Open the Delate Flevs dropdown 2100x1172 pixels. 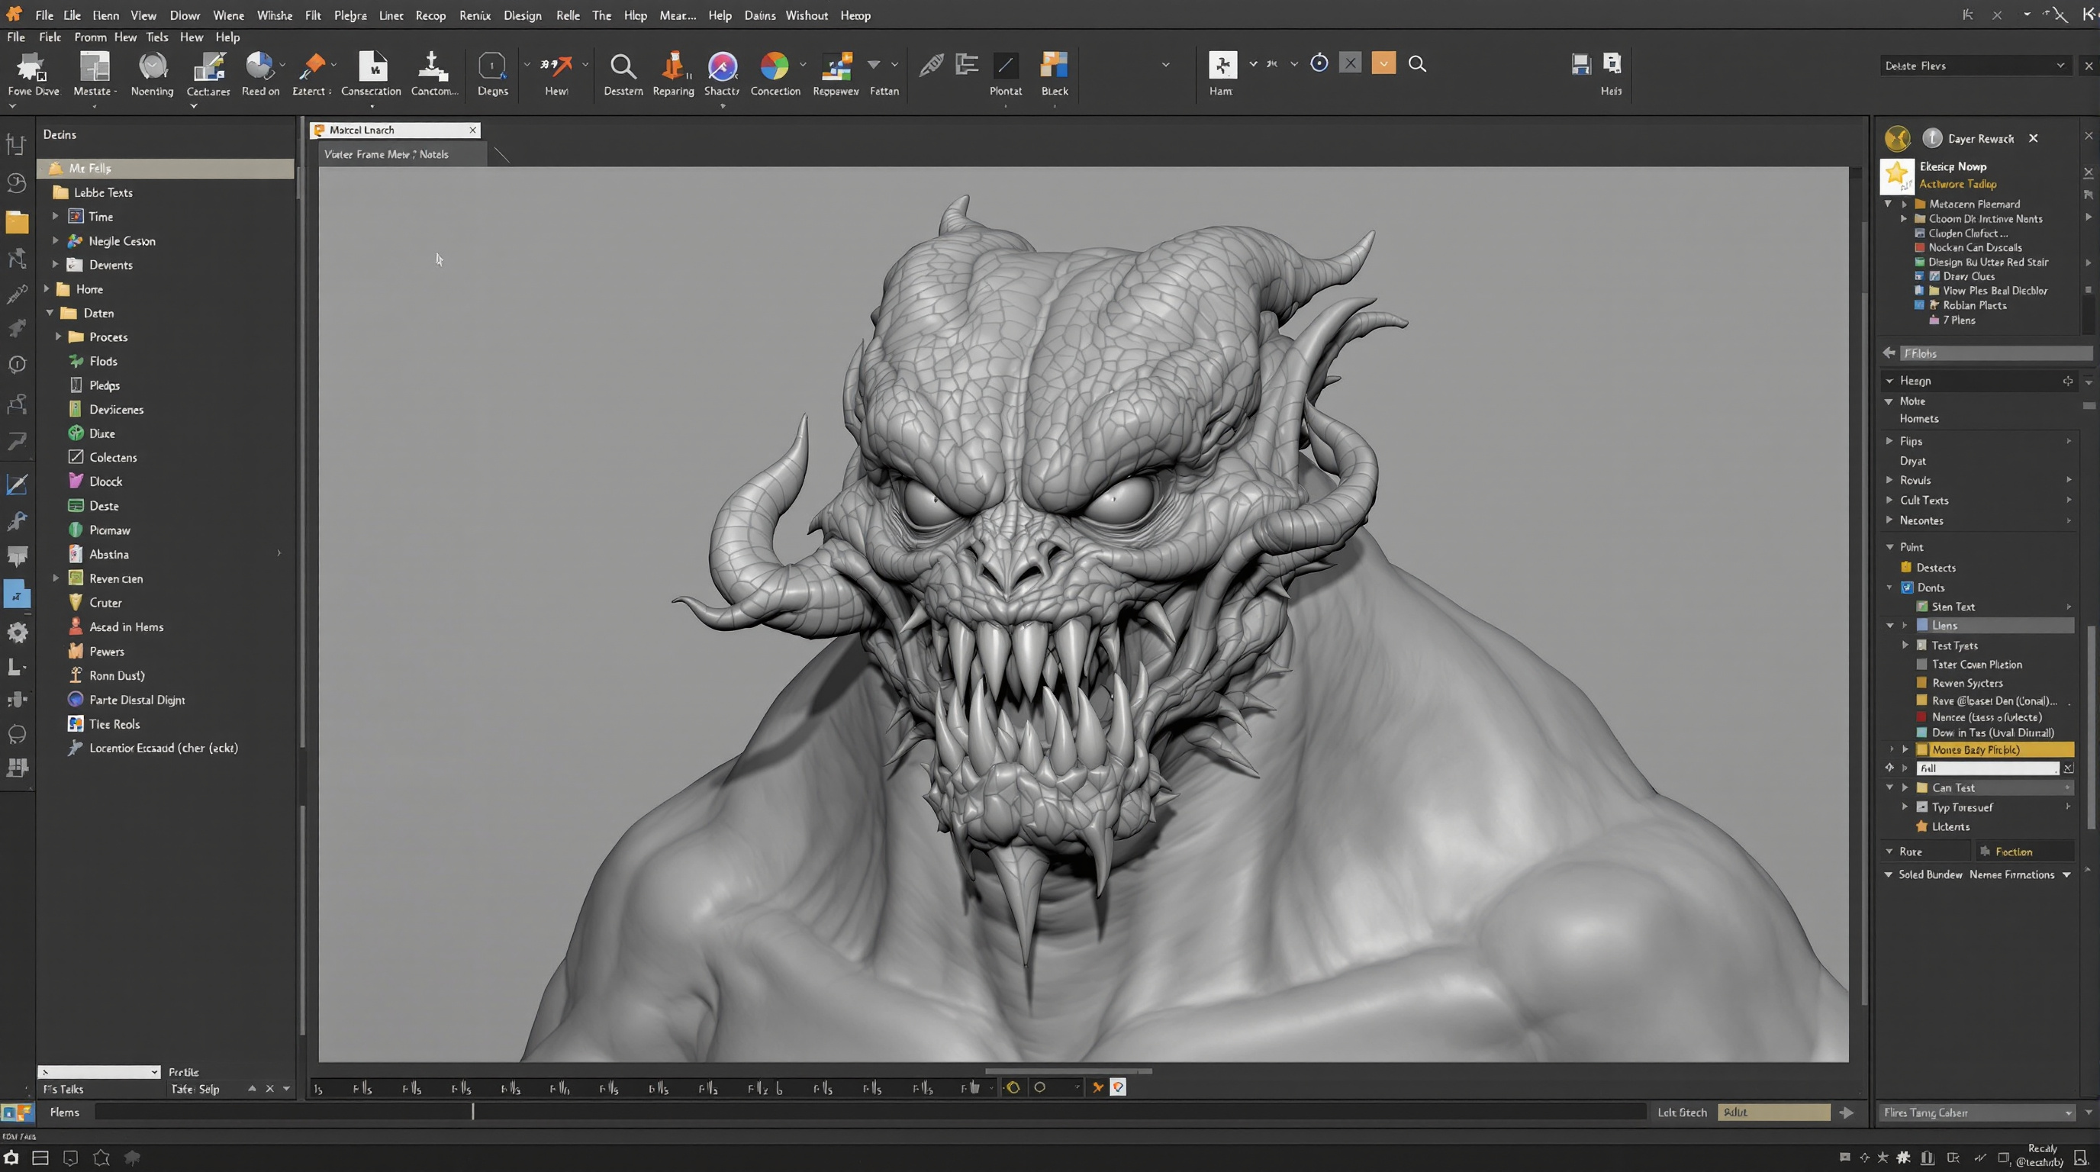click(x=1974, y=66)
